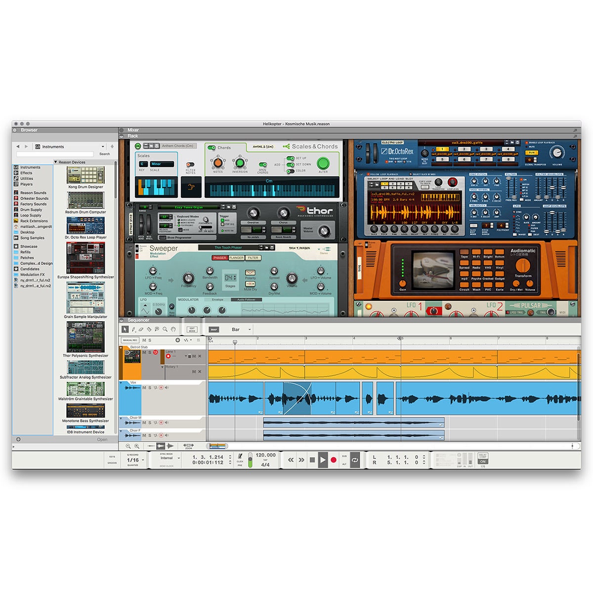Collapse the Detroit Stab track

[x=122, y=348]
